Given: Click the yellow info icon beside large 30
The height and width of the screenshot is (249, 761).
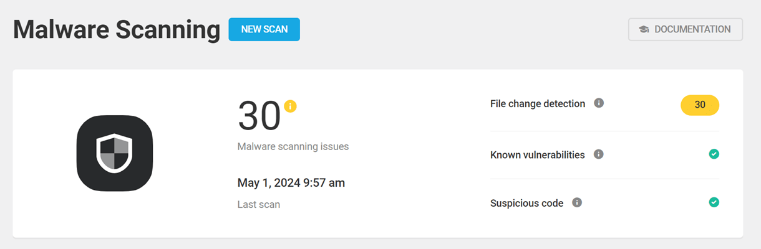Looking at the screenshot, I should pyautogui.click(x=290, y=106).
